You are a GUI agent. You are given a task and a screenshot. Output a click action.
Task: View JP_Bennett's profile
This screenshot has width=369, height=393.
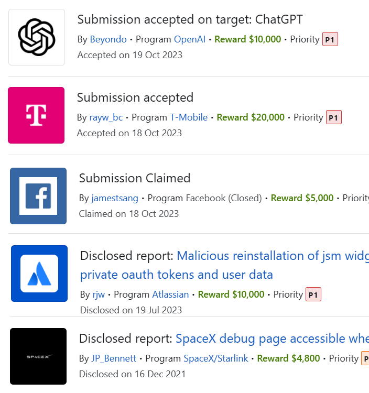[114, 358]
